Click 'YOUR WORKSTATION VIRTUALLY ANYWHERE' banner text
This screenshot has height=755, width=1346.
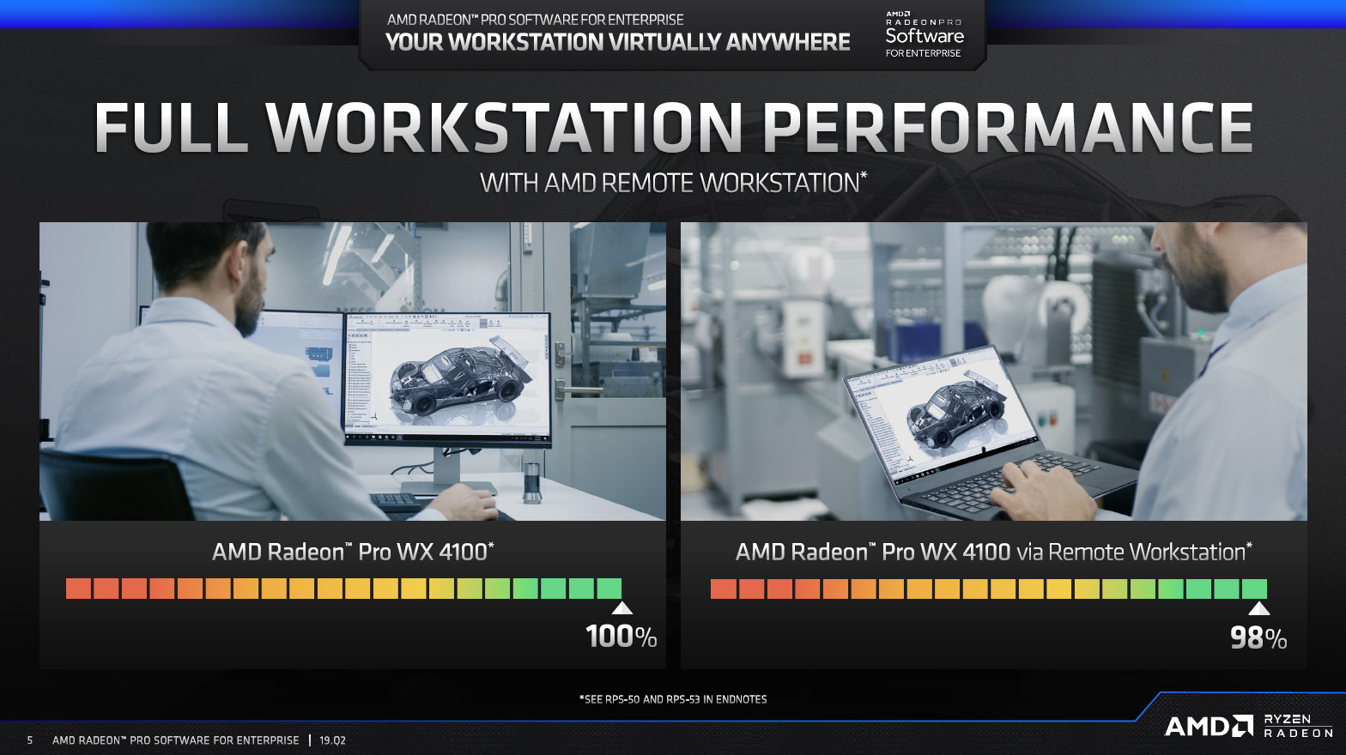618,42
